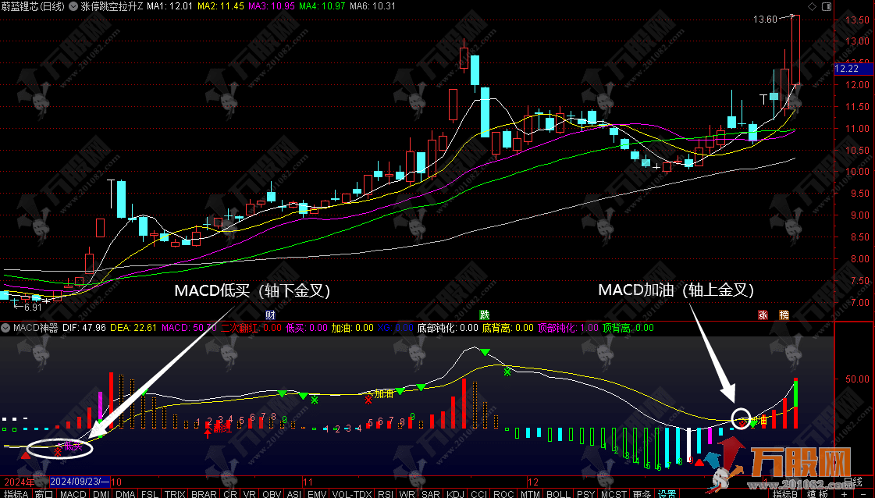This screenshot has width=875, height=498.
Task: Click diamond icon at top-right corner
Action: (x=813, y=7)
